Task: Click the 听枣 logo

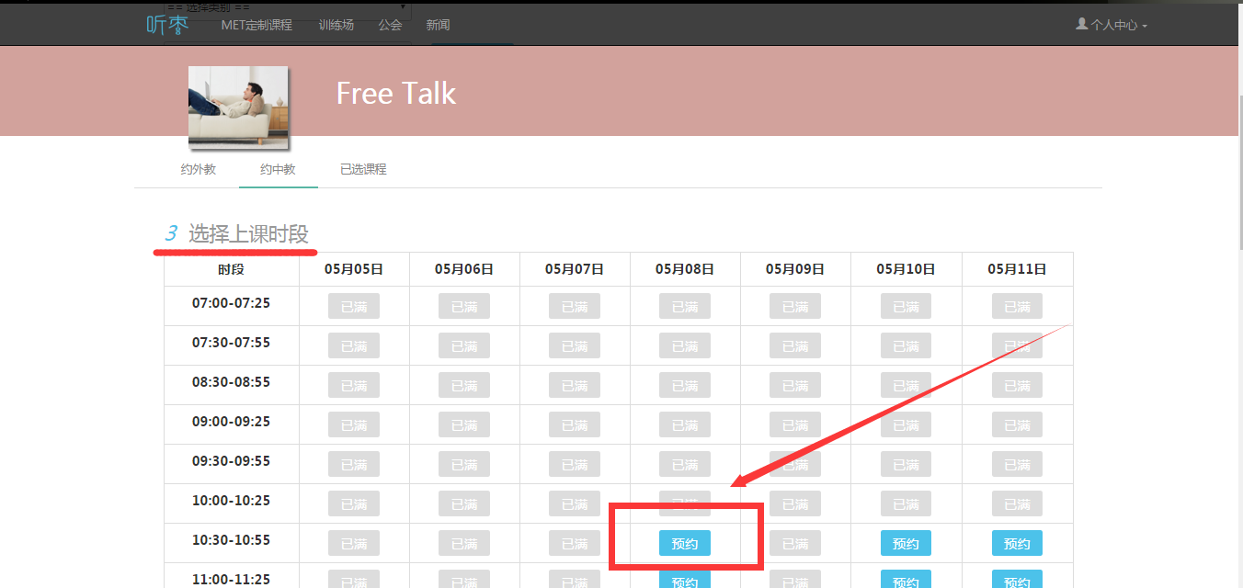Action: 167,25
